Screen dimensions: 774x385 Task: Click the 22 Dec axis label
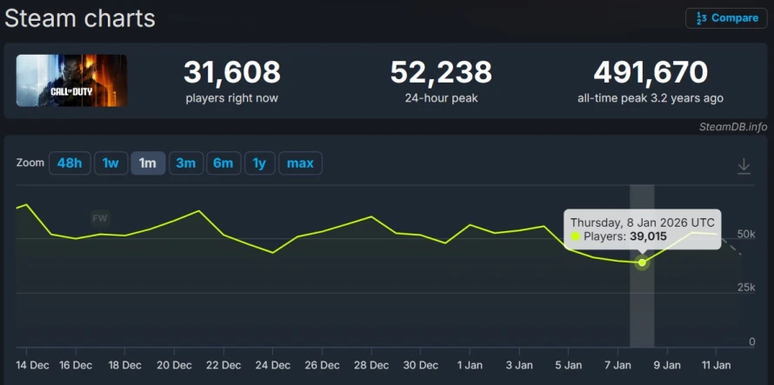[224, 365]
